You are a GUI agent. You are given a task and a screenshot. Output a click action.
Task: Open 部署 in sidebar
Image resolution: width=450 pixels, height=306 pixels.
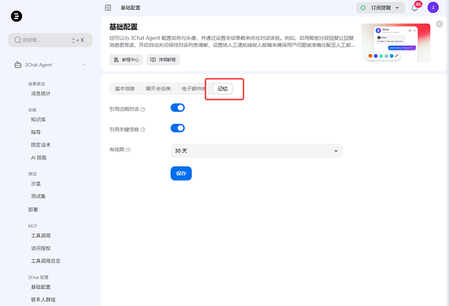tap(33, 209)
